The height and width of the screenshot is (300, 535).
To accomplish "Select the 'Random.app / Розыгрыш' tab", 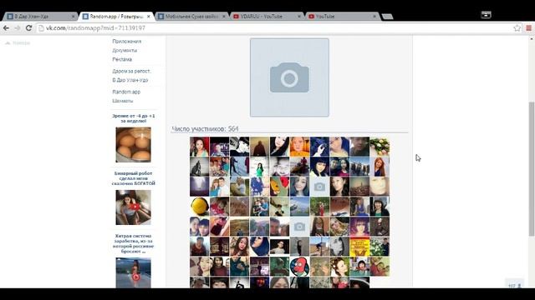I will (116, 17).
